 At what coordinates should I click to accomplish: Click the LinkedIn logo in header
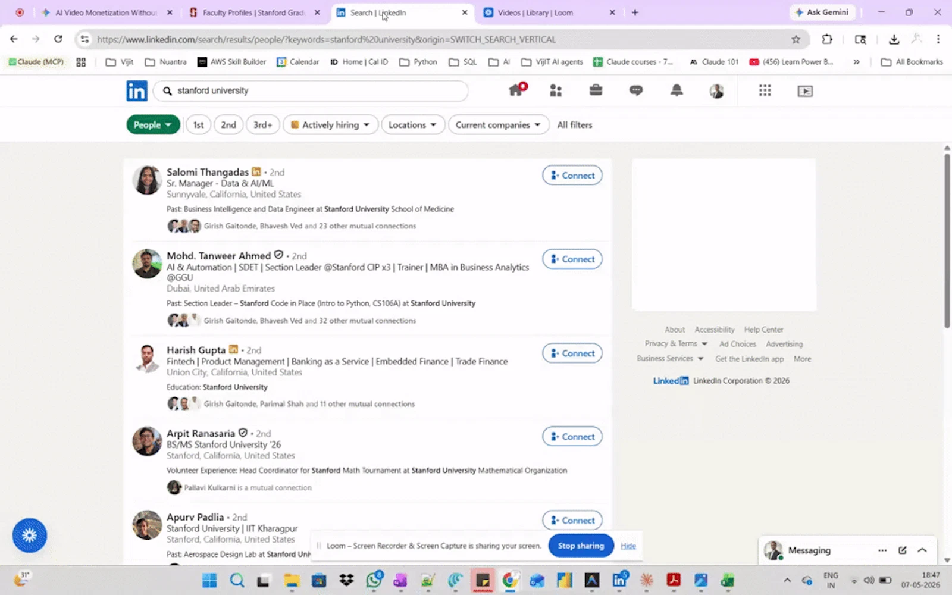click(x=137, y=91)
